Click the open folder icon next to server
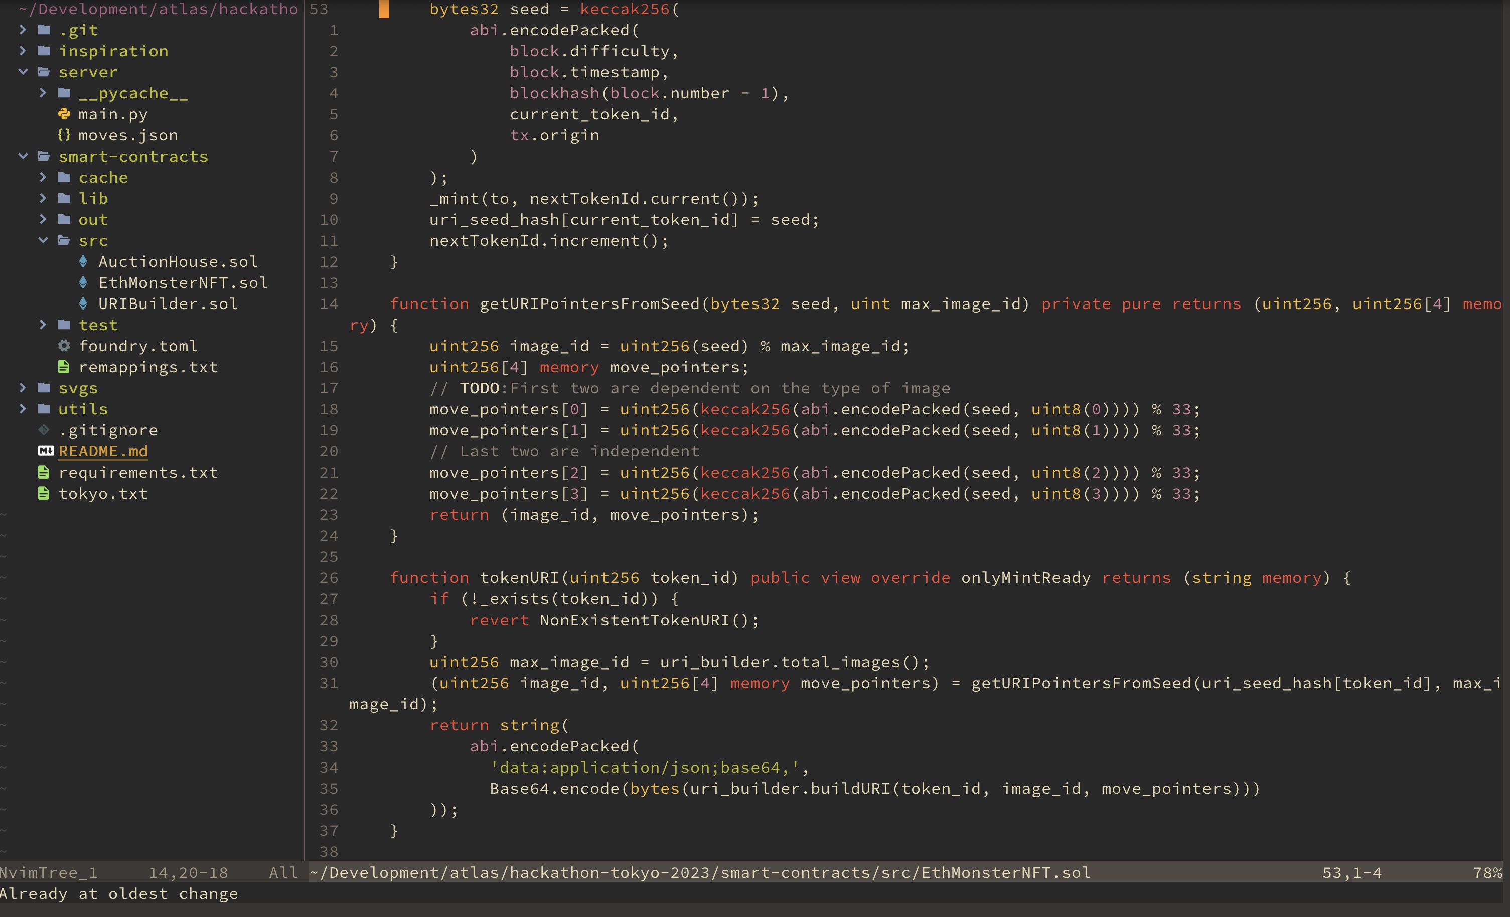Image resolution: width=1510 pixels, height=917 pixels. coord(44,72)
